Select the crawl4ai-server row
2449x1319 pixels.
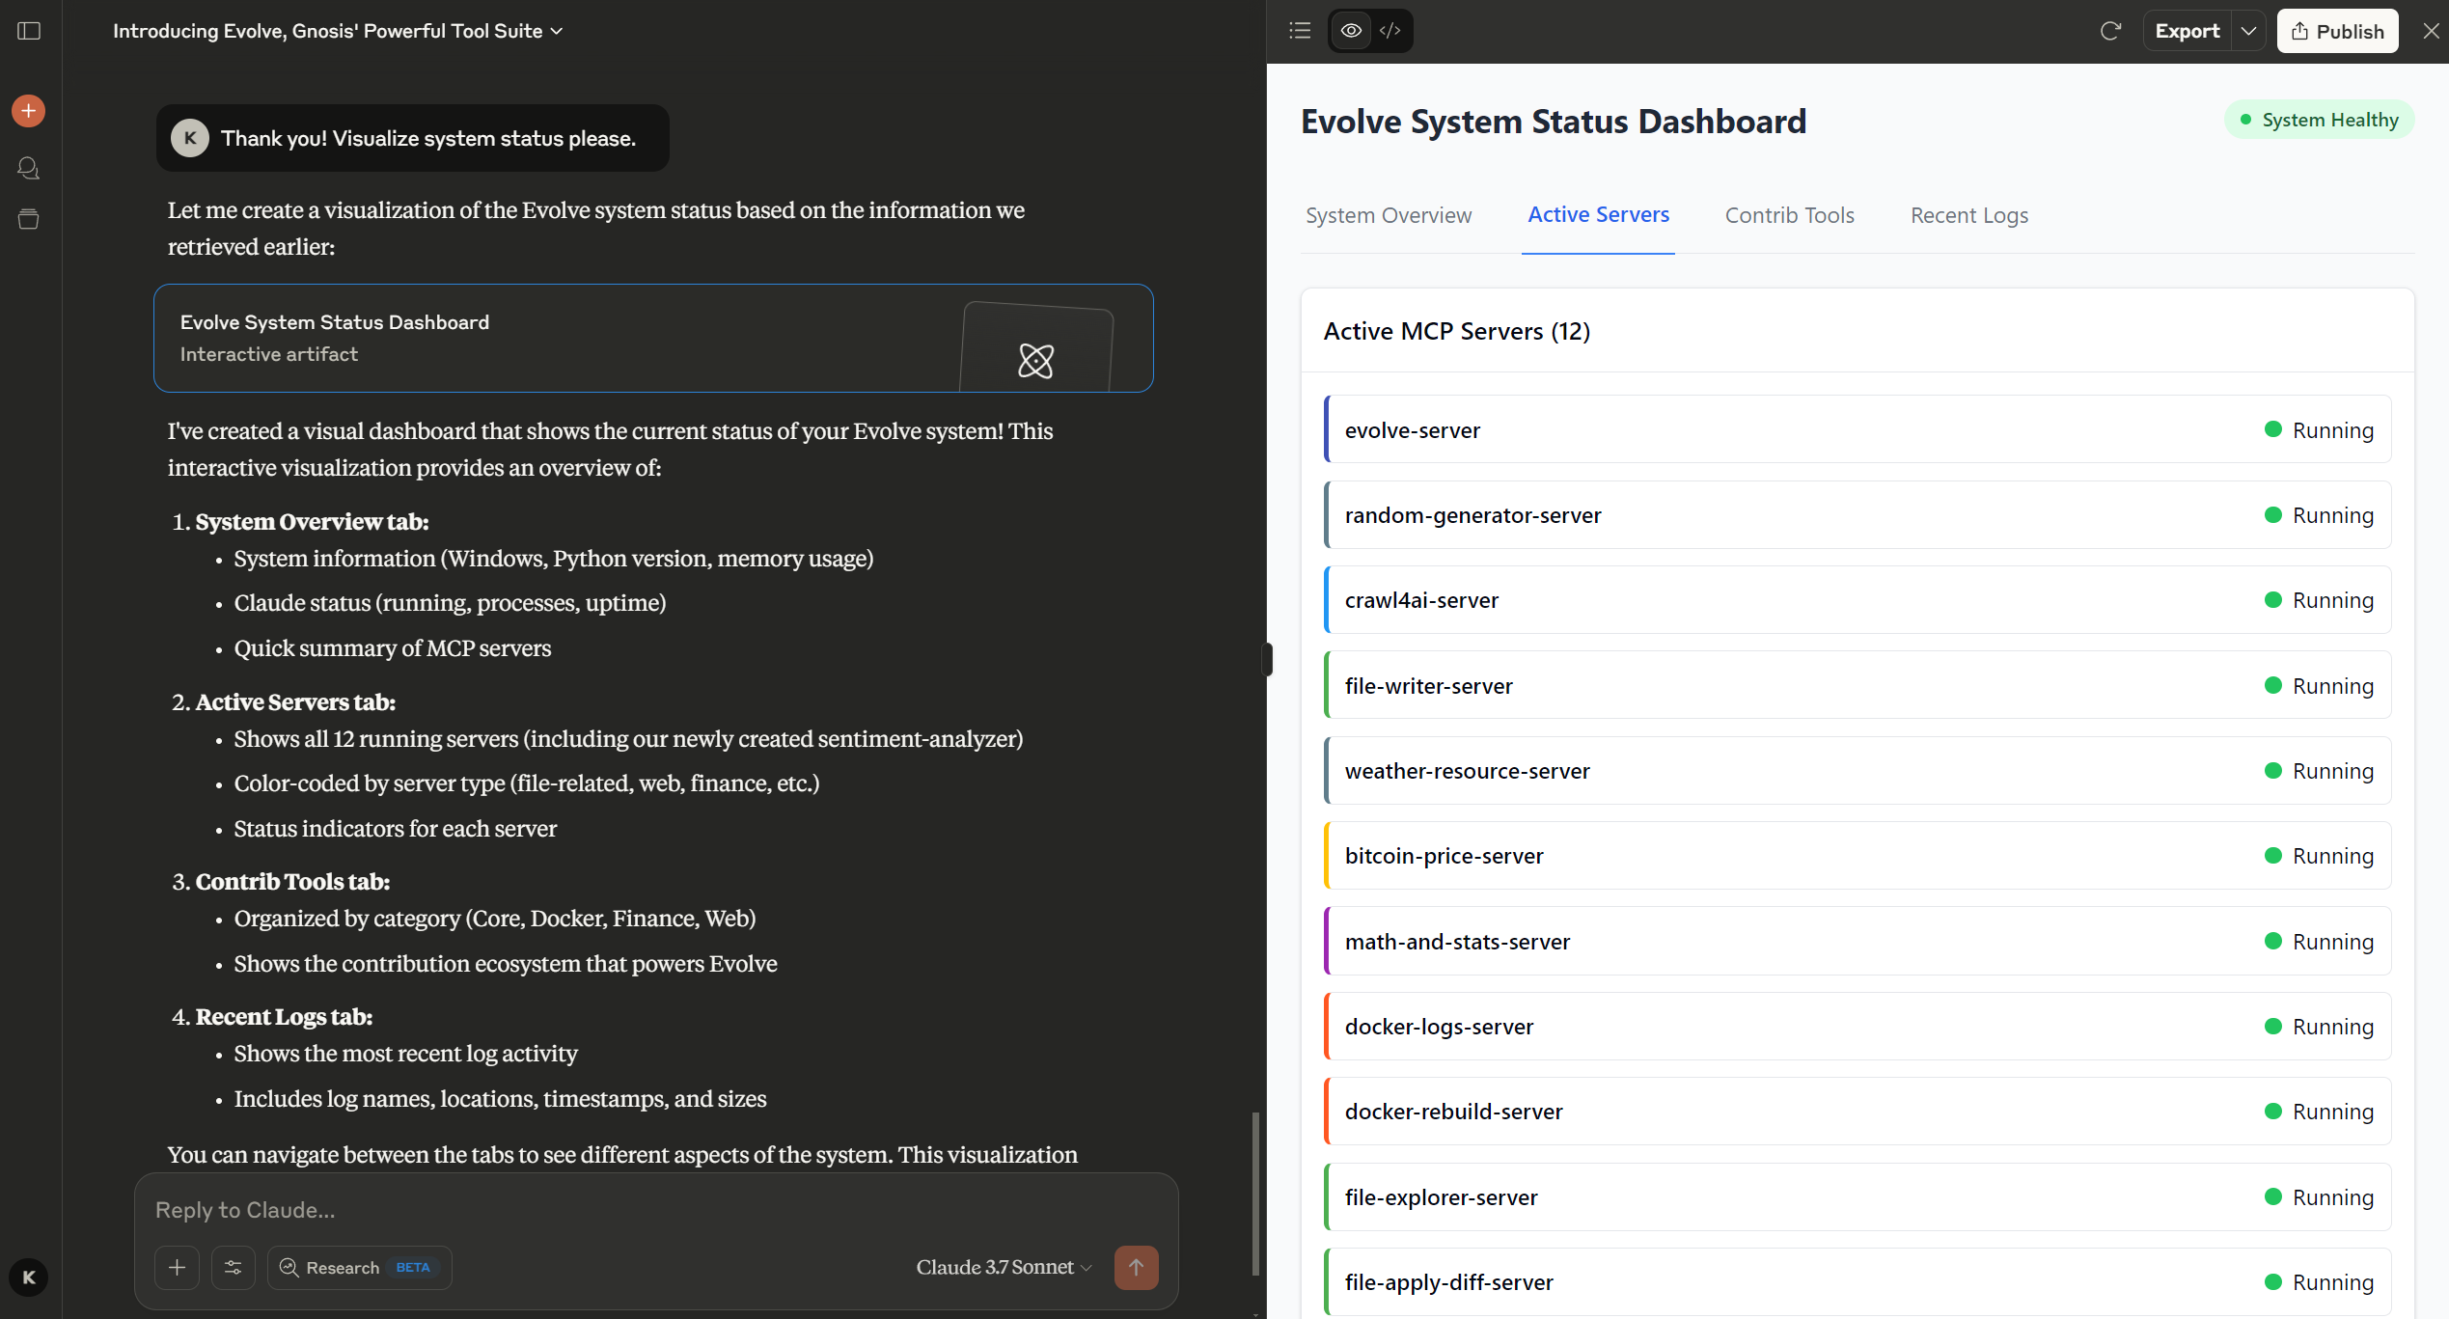point(1857,600)
